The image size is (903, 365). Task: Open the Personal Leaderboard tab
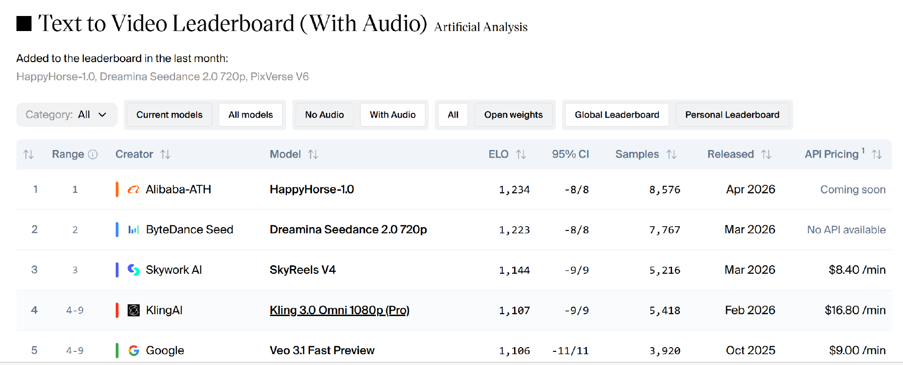coord(732,115)
